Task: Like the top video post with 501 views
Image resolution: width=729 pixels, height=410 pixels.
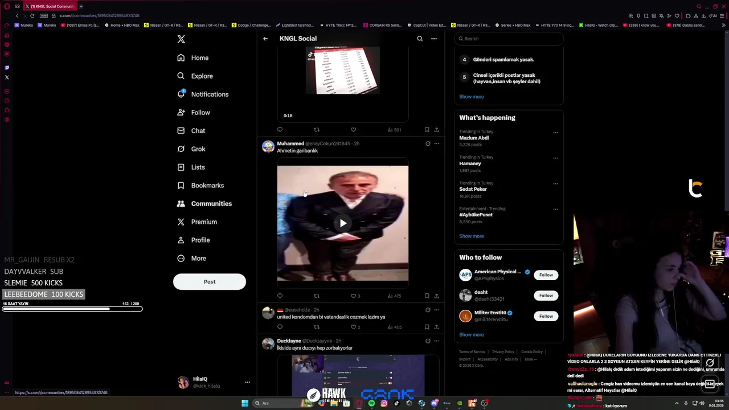Action: pyautogui.click(x=353, y=130)
